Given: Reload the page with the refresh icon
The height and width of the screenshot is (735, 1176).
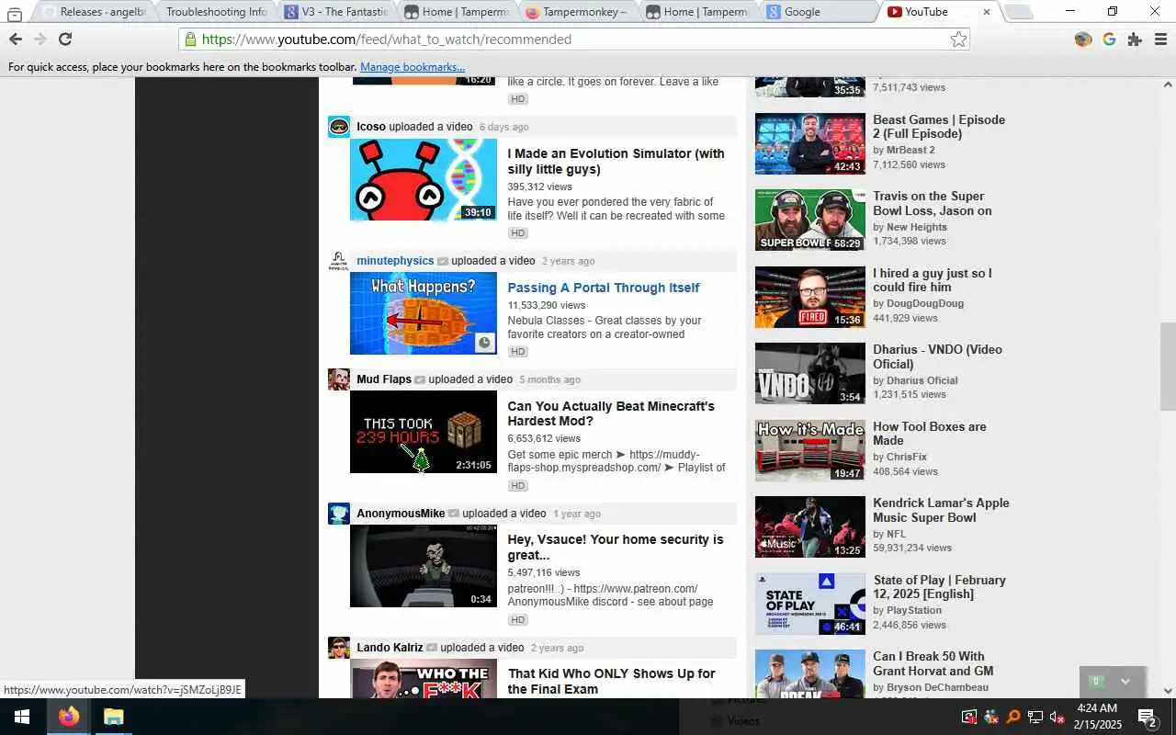Looking at the screenshot, I should pyautogui.click(x=65, y=40).
